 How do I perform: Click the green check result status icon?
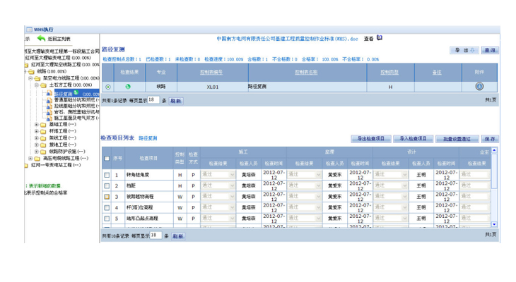click(128, 87)
